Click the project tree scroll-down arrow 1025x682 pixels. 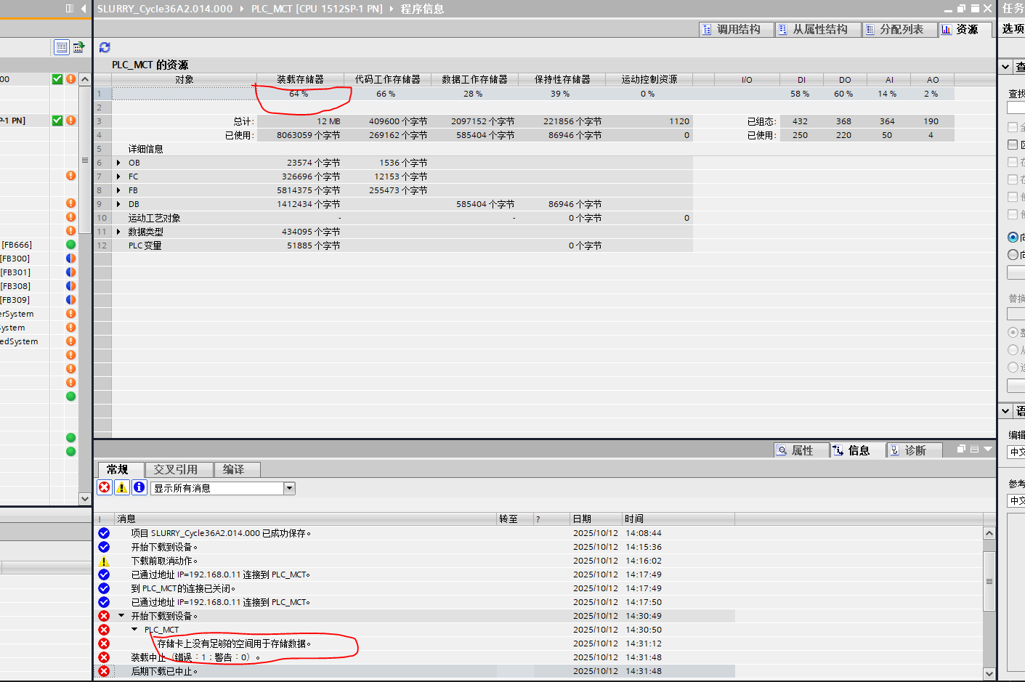point(85,499)
